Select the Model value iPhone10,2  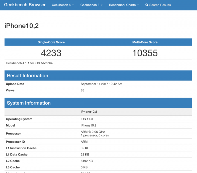88,125
